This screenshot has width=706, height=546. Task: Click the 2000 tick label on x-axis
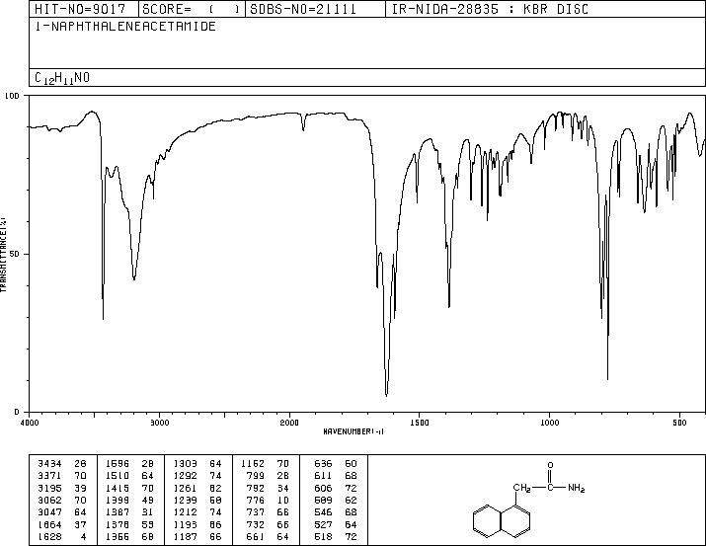[289, 423]
